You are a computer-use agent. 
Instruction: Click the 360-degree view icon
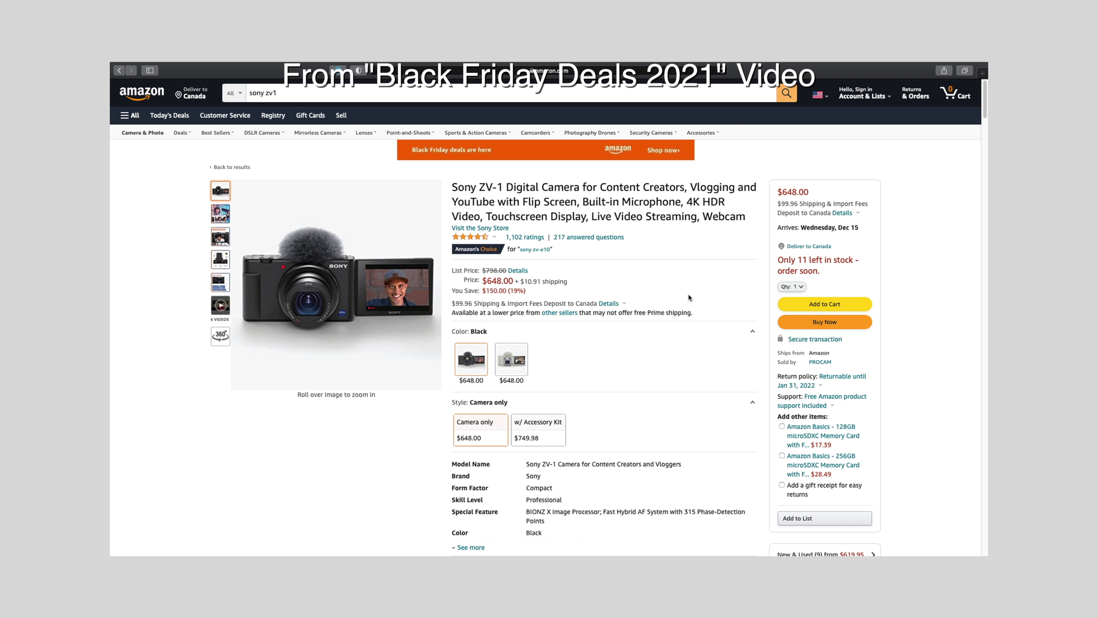[x=220, y=335]
